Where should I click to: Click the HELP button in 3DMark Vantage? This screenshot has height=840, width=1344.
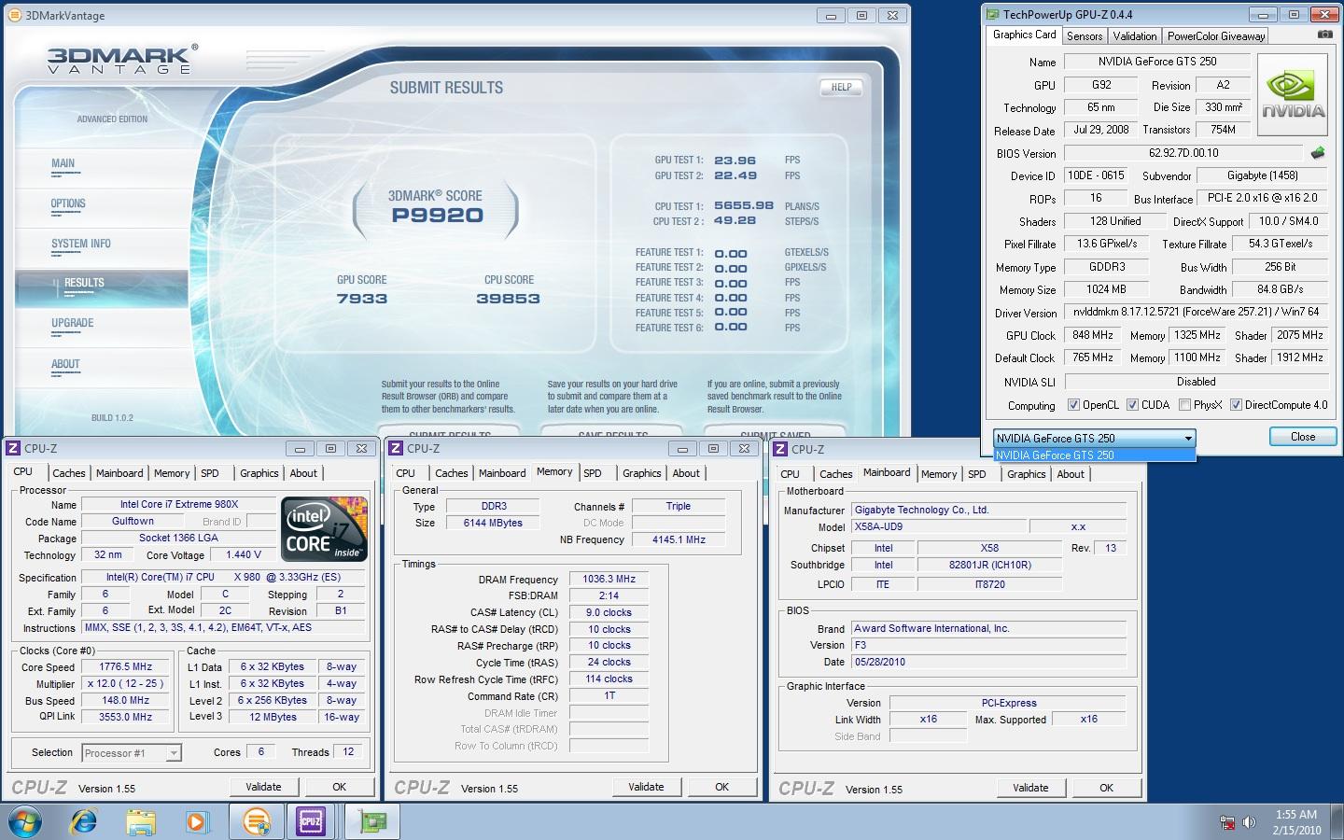841,87
